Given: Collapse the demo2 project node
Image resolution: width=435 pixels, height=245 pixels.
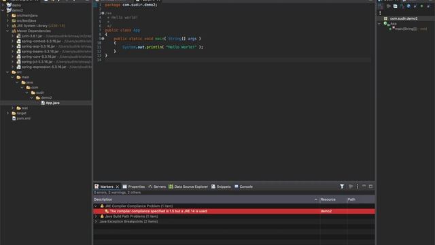Looking at the screenshot, I should click(x=3, y=10).
